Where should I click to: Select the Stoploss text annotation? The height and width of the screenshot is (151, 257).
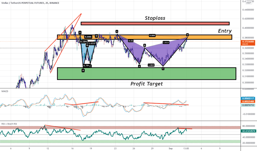click(x=155, y=18)
